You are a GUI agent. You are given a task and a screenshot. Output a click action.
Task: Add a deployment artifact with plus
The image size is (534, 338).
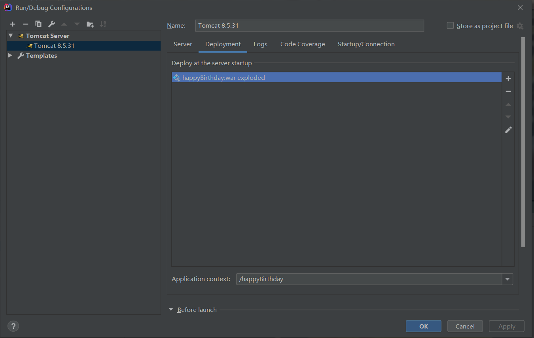tap(508, 79)
